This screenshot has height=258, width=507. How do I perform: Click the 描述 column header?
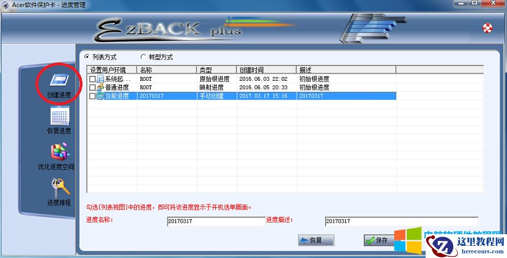[x=346, y=70]
